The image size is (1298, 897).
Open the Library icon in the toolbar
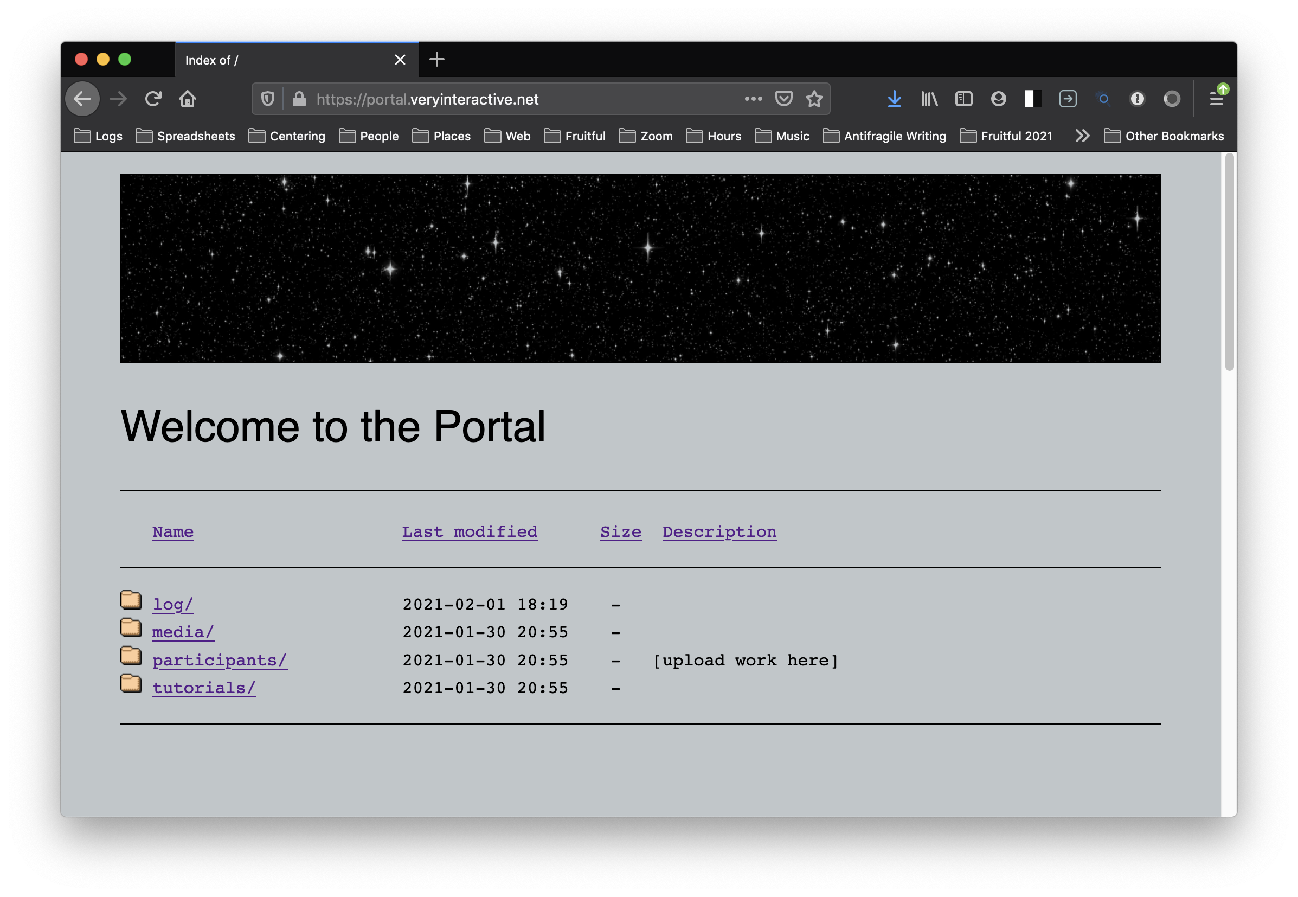929,99
